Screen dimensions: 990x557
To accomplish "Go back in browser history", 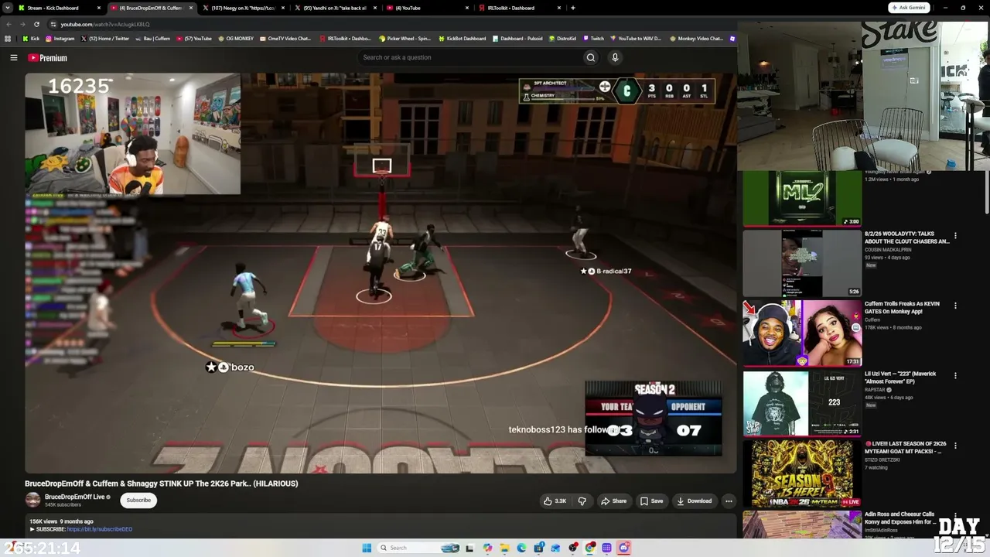I will click(9, 24).
